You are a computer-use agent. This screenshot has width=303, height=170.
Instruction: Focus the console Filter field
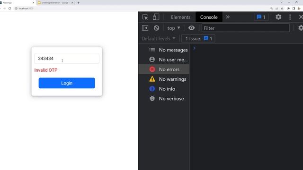[245, 28]
